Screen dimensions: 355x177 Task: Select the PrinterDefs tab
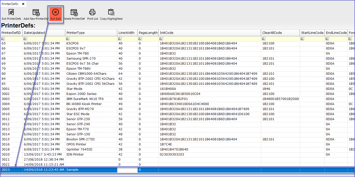10,4
